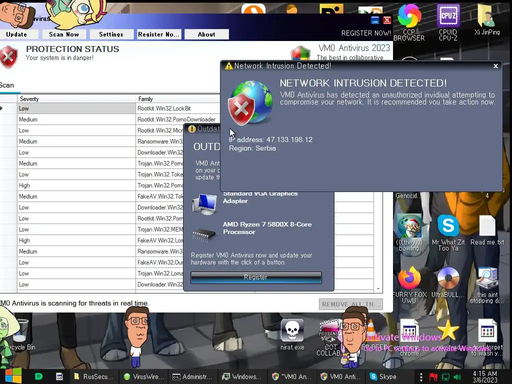The height and width of the screenshot is (384, 512).
Task: Switch to Windows... taskbar item
Action: (x=241, y=376)
